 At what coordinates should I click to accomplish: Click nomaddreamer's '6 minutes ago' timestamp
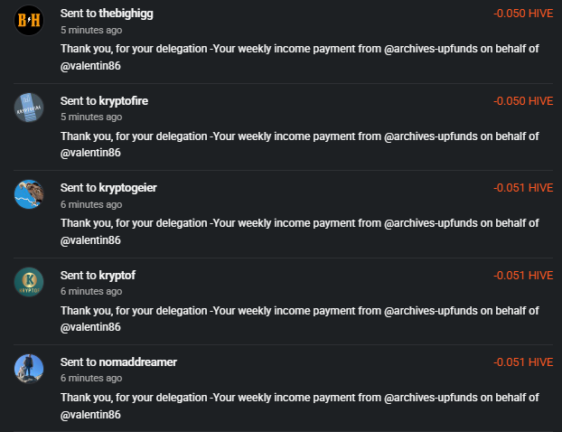pyautogui.click(x=91, y=378)
